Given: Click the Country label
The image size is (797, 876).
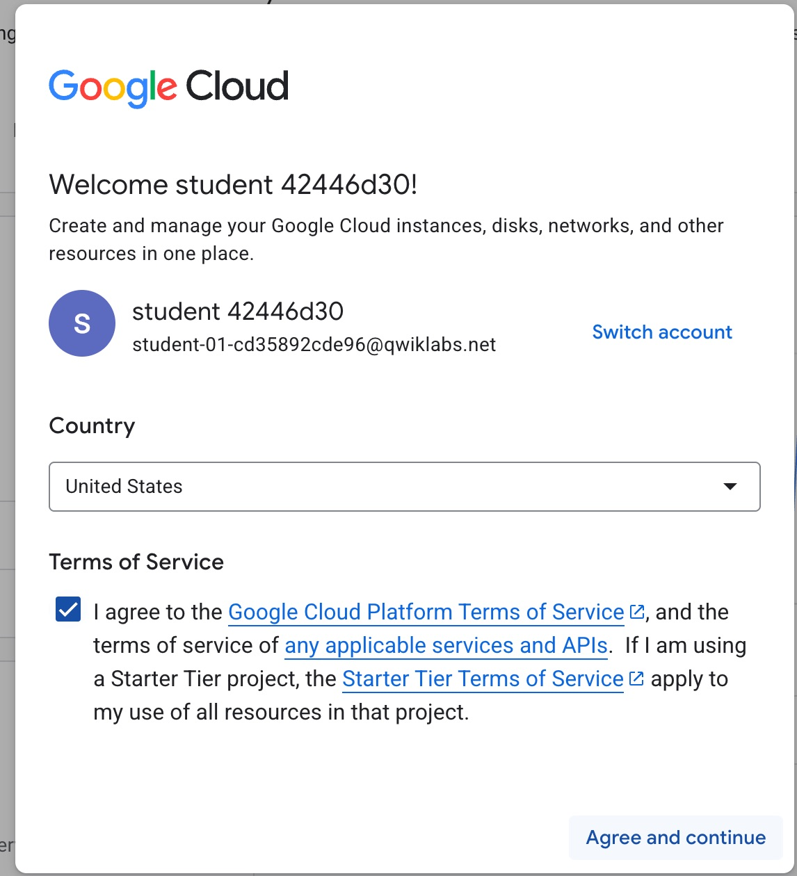Looking at the screenshot, I should pyautogui.click(x=92, y=425).
